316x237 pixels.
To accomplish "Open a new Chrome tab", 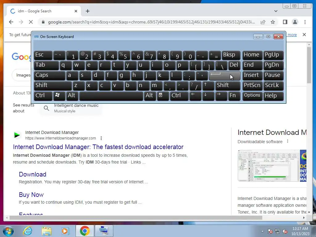I will click(87, 11).
